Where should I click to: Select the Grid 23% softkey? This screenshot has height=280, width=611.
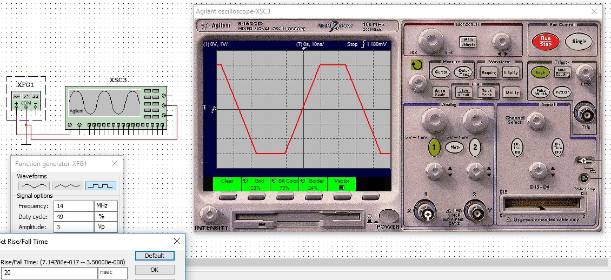[256, 184]
